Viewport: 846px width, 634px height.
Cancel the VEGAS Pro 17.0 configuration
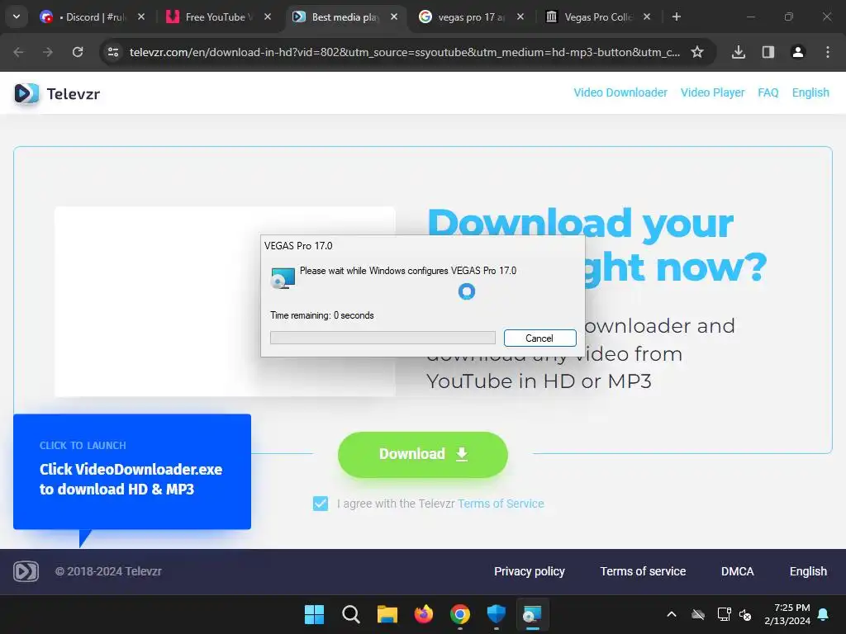coord(540,338)
